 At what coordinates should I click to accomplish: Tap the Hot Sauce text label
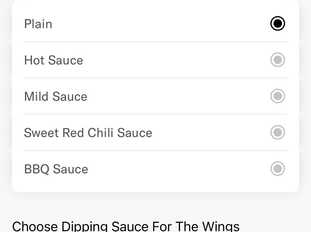coord(54,60)
